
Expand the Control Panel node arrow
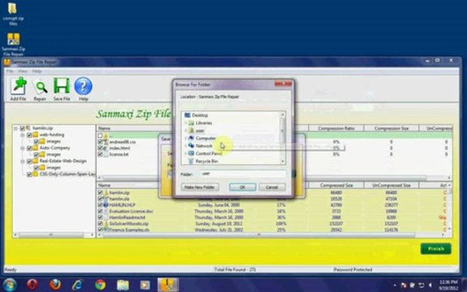pyautogui.click(x=186, y=153)
